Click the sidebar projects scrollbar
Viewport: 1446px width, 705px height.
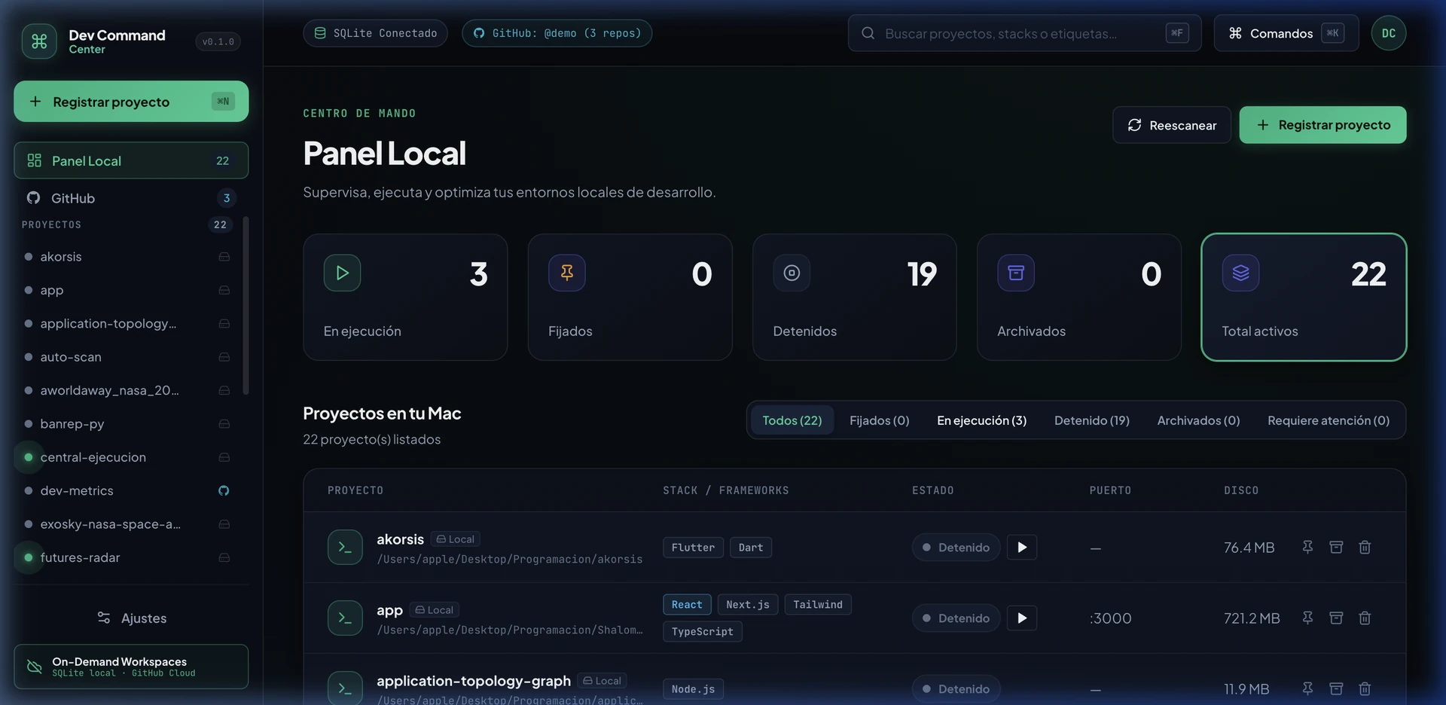pos(246,305)
